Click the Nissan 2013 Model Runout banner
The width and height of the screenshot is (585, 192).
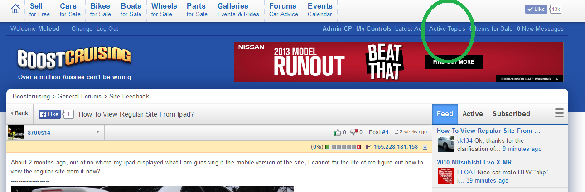pyautogui.click(x=398, y=62)
